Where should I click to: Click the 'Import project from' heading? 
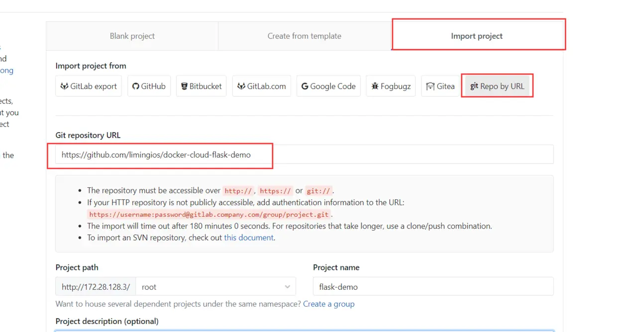pyautogui.click(x=91, y=66)
